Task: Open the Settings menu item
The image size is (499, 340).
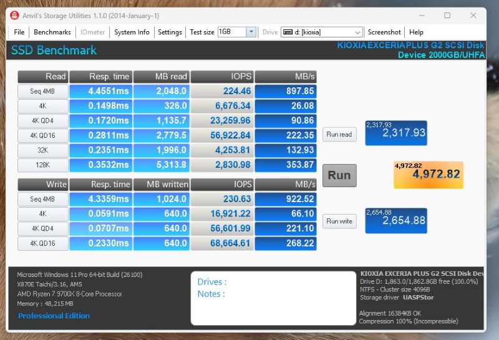Action: click(170, 32)
